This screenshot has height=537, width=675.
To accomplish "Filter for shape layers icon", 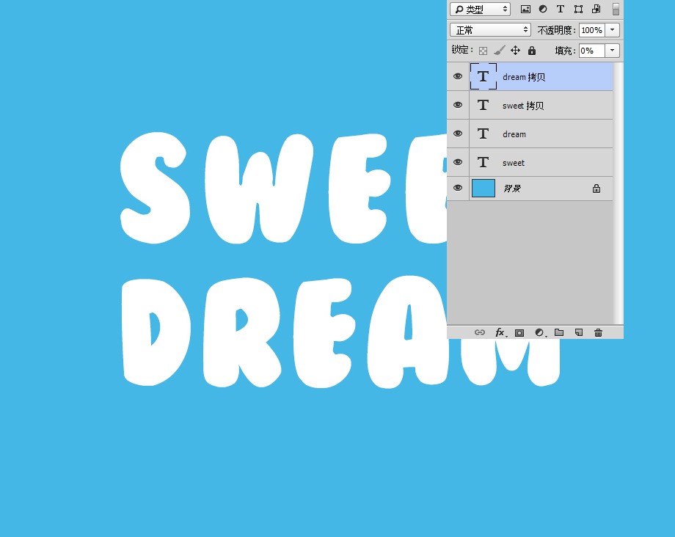I will (578, 9).
